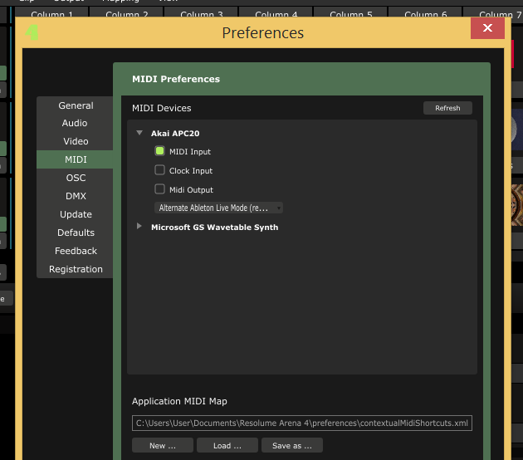Viewport: 523px width, 460px height.
Task: Click the New ... MIDI map button
Action: click(x=163, y=446)
